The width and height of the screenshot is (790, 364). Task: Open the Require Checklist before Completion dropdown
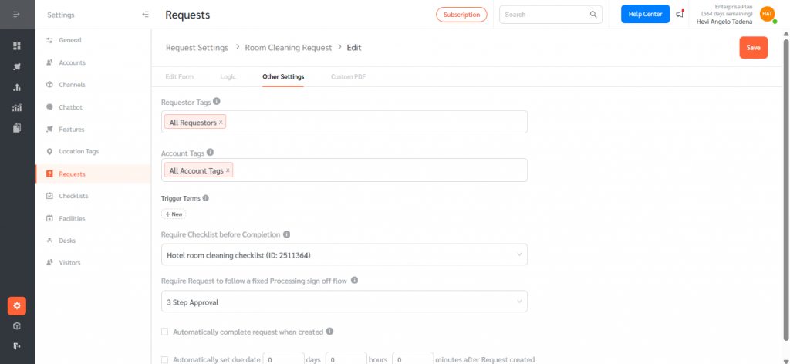point(344,254)
